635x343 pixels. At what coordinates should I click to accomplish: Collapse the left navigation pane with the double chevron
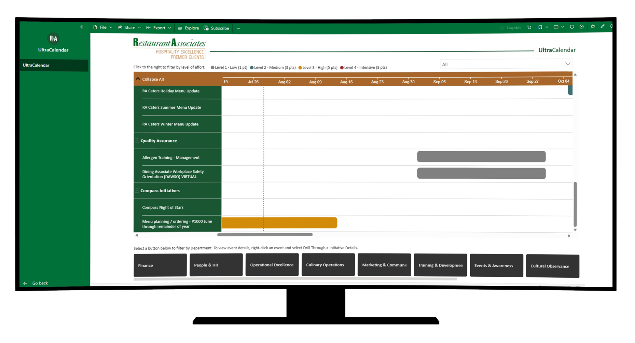[82, 27]
